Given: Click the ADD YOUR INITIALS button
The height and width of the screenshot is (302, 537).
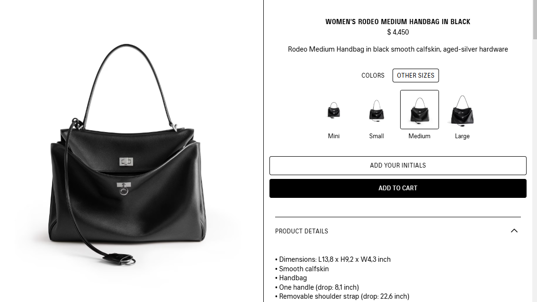Looking at the screenshot, I should point(398,165).
